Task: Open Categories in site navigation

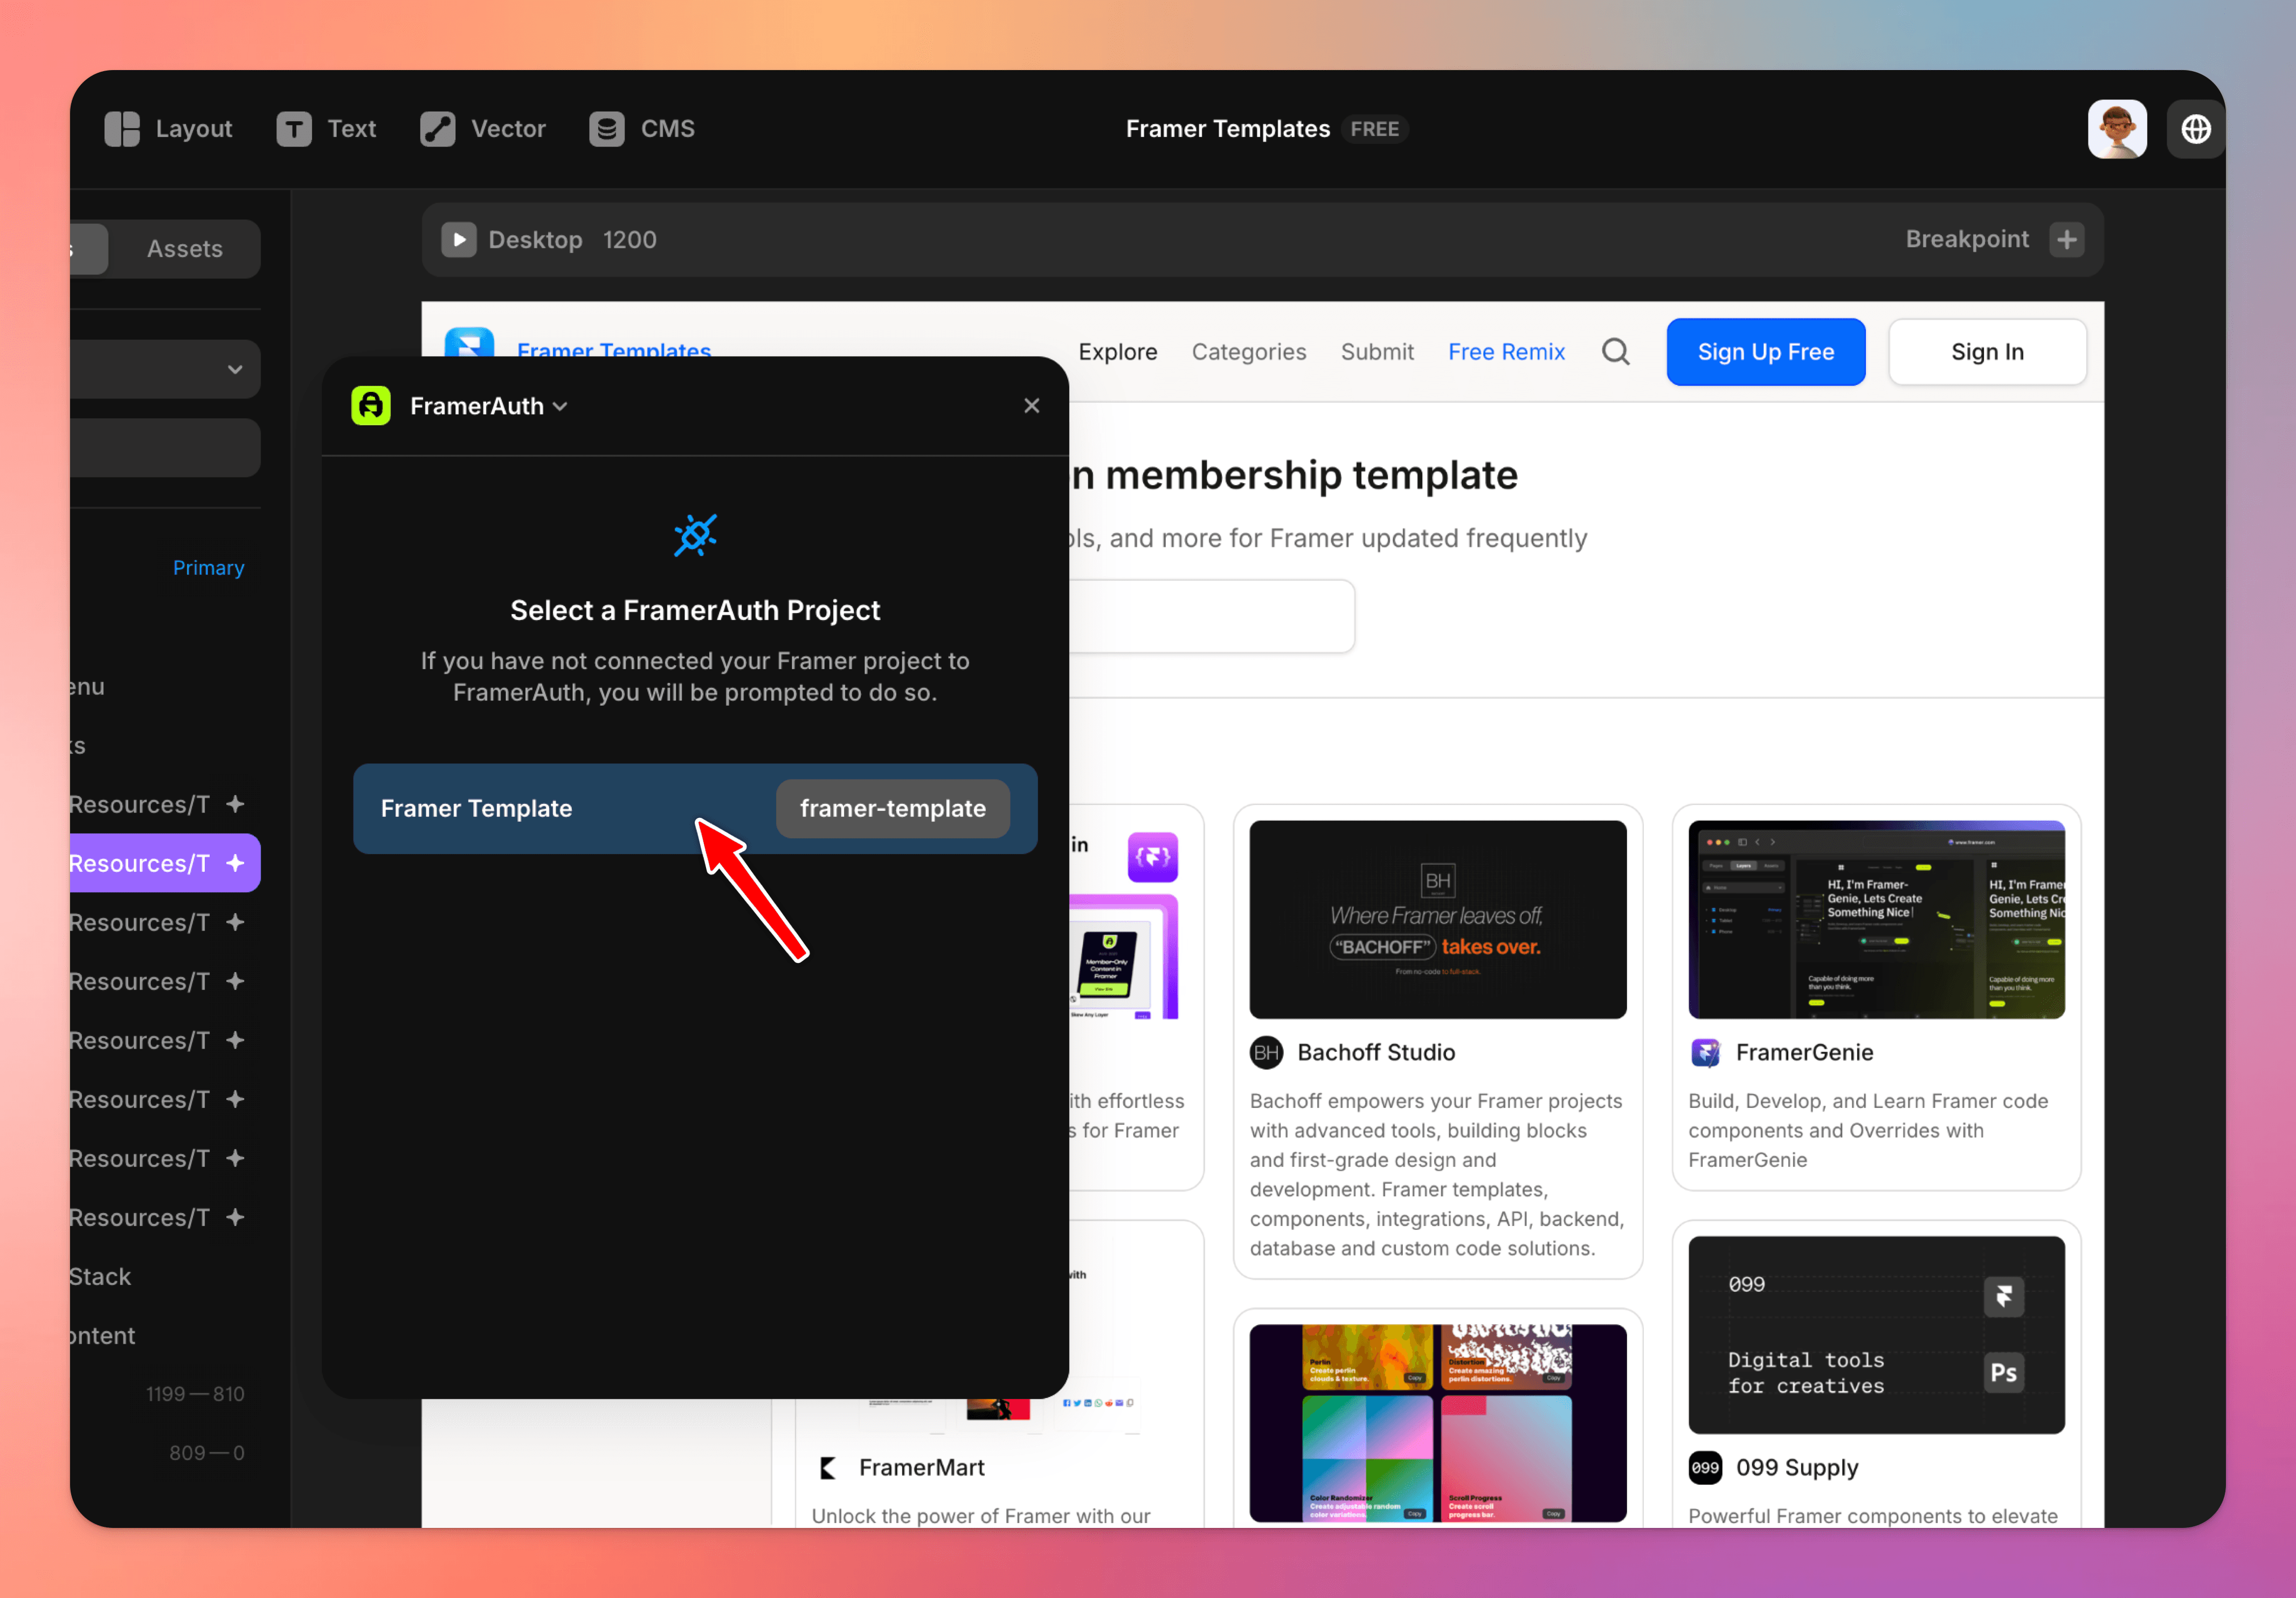Action: (x=1249, y=352)
